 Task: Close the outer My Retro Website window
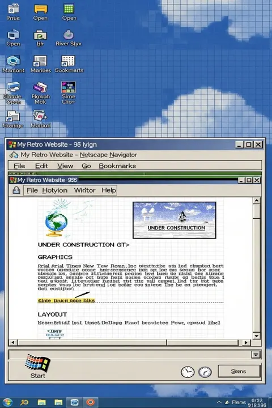coord(258,144)
